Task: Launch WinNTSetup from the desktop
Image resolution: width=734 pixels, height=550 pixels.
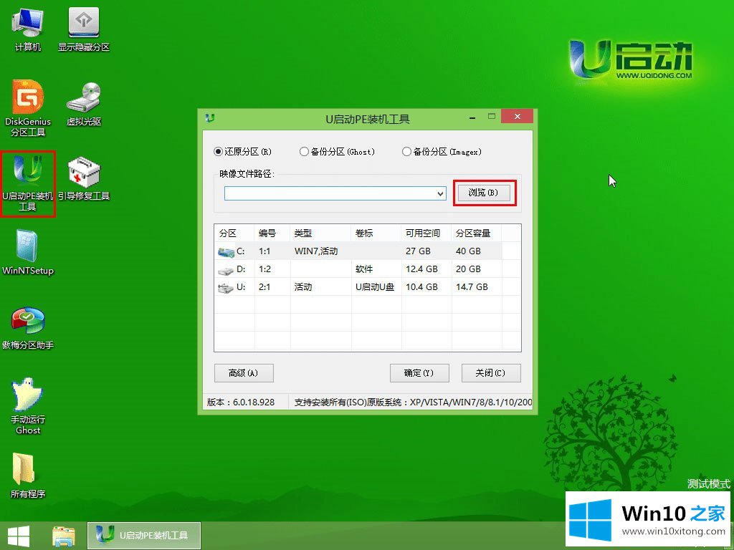Action: (x=28, y=253)
